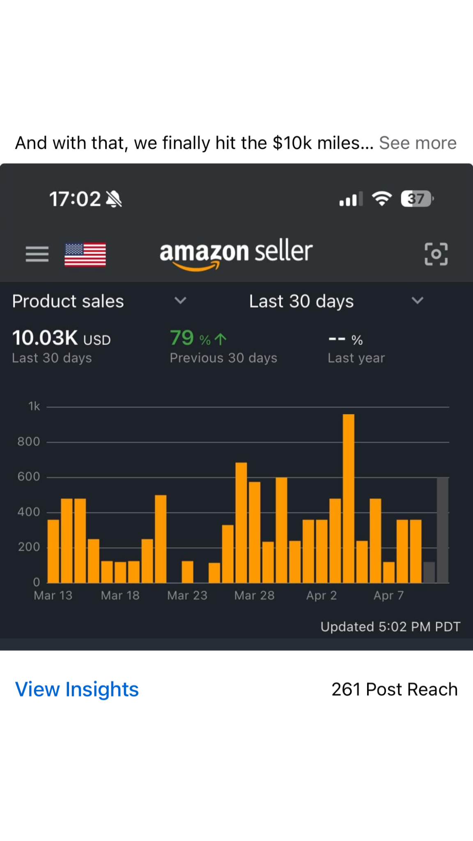Tap the US flag marketplace icon
Viewport: 473px width, 841px height.
tap(85, 255)
